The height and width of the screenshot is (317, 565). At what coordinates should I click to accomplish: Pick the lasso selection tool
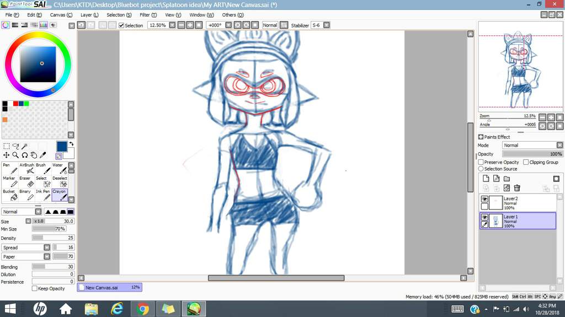15,146
